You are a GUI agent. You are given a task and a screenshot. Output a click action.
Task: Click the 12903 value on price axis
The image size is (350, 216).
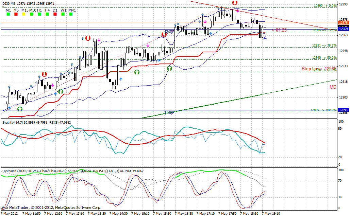[343, 97]
